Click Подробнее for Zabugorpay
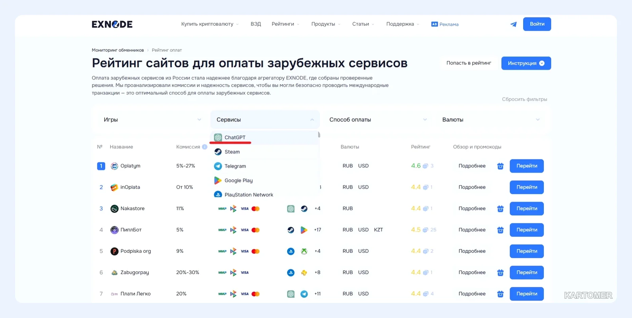Viewport: 632px width, 318px height. [472, 273]
